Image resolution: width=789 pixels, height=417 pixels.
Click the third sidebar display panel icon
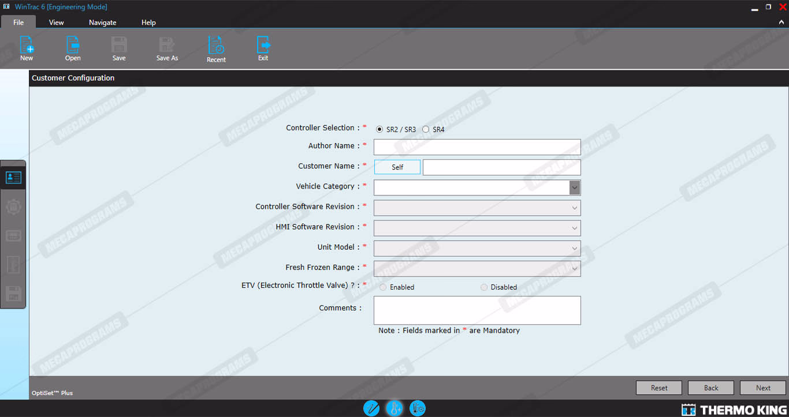pyautogui.click(x=13, y=235)
